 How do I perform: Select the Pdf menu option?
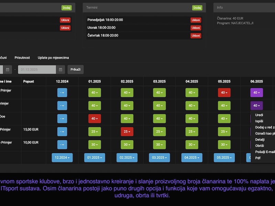pyautogui.click(x=258, y=158)
